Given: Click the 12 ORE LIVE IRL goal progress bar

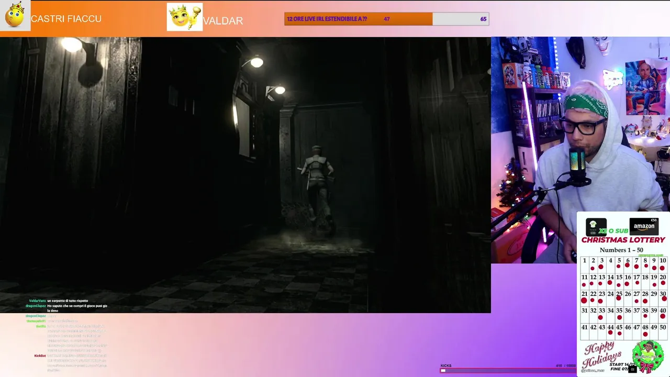Looking at the screenshot, I should click(387, 19).
